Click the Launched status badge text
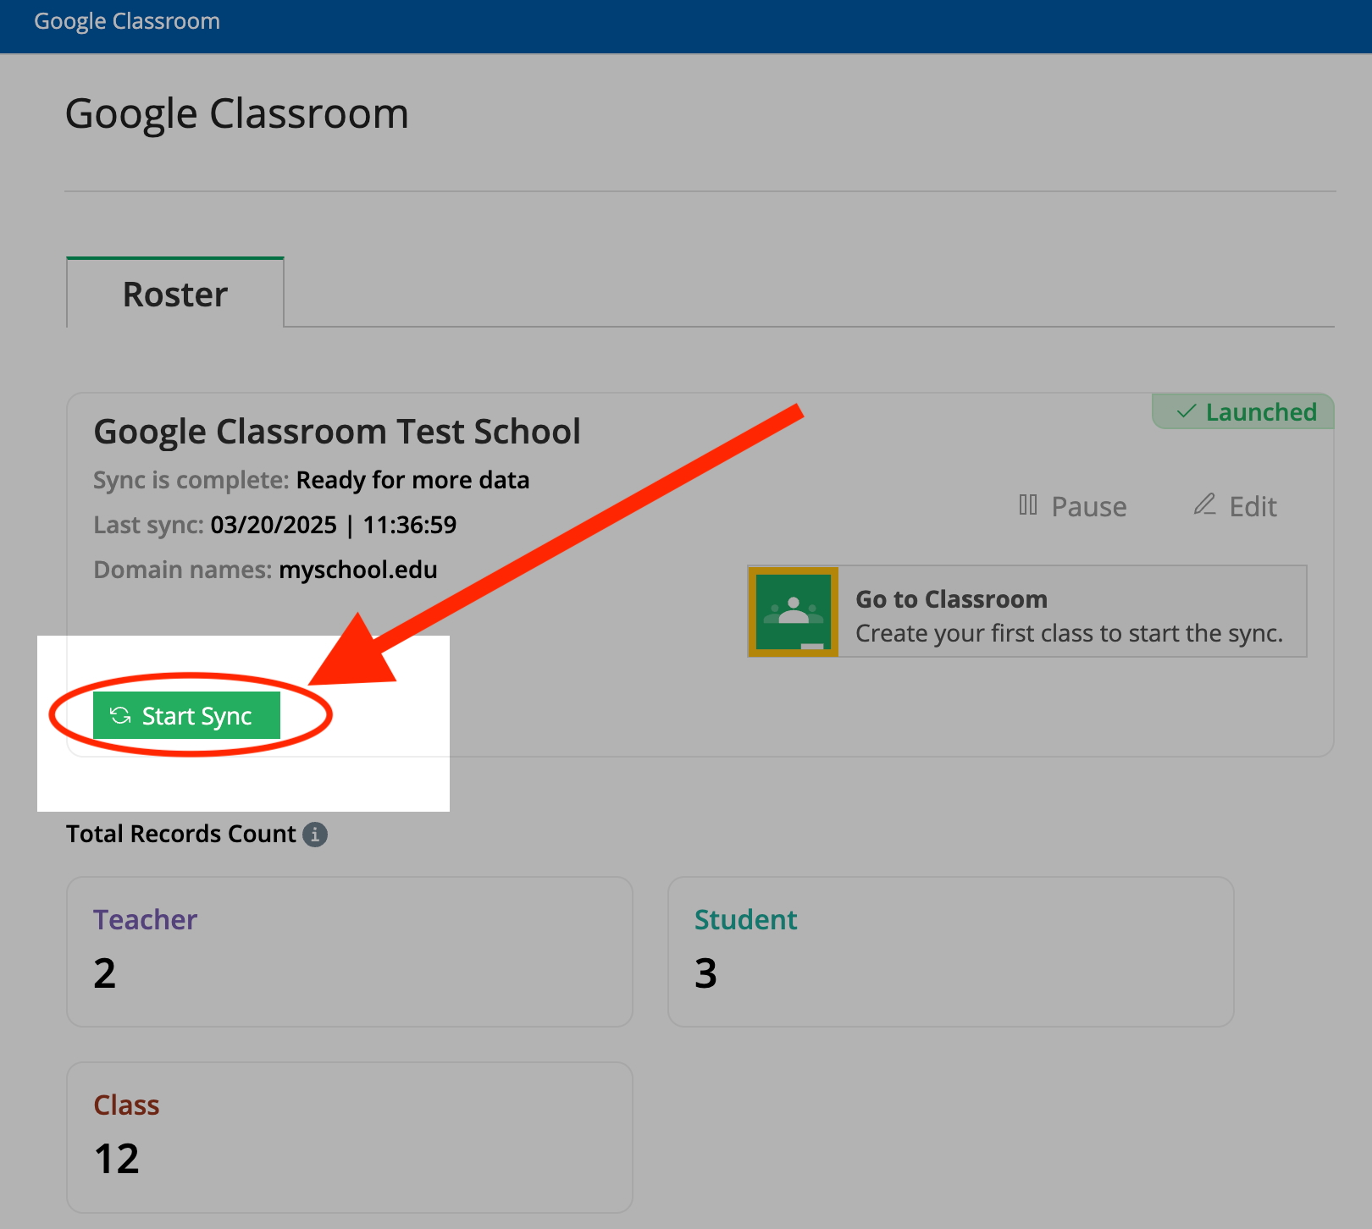This screenshot has height=1229, width=1372. pos(1260,412)
